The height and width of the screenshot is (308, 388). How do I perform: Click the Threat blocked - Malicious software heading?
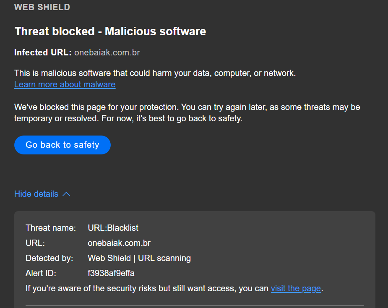click(x=110, y=31)
